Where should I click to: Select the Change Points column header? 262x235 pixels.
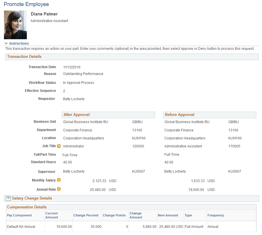[x=114, y=215]
